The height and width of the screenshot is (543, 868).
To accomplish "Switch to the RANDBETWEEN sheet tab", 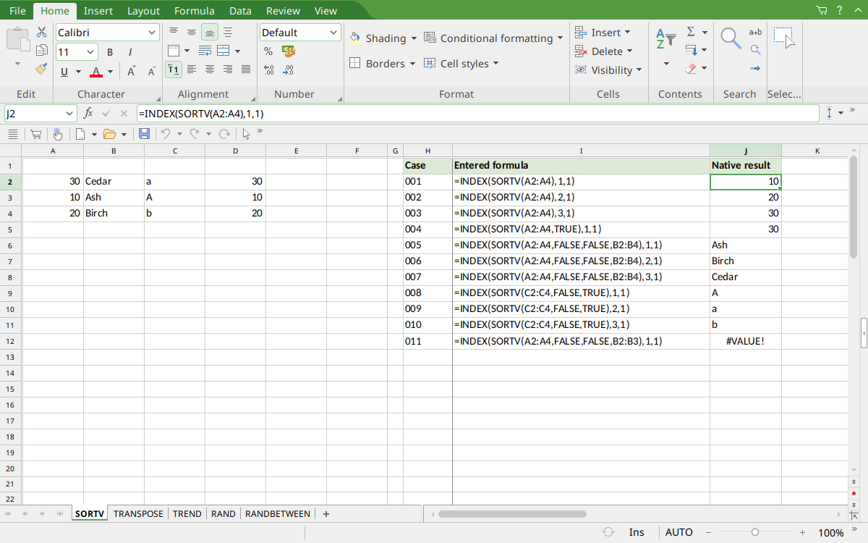I will [278, 514].
